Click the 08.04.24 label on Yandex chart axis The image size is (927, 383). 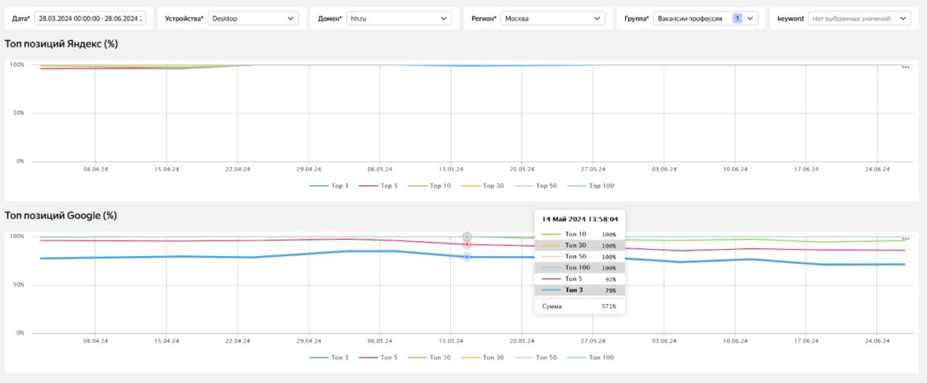(x=95, y=169)
